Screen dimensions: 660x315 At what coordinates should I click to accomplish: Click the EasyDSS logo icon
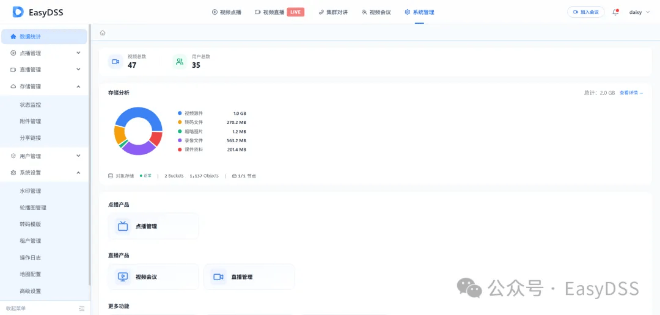tap(18, 12)
